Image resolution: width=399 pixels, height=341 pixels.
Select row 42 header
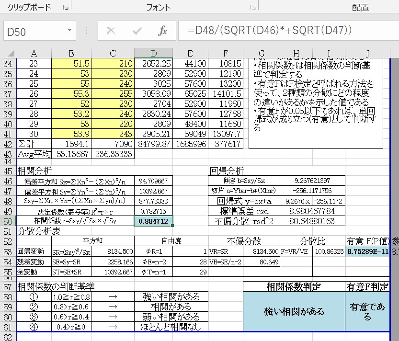tap(8, 144)
